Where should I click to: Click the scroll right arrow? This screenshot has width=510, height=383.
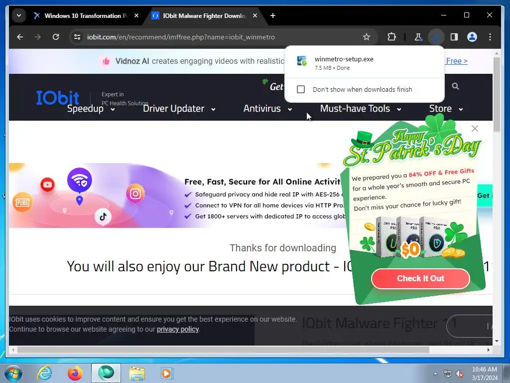pyautogui.click(x=489, y=350)
